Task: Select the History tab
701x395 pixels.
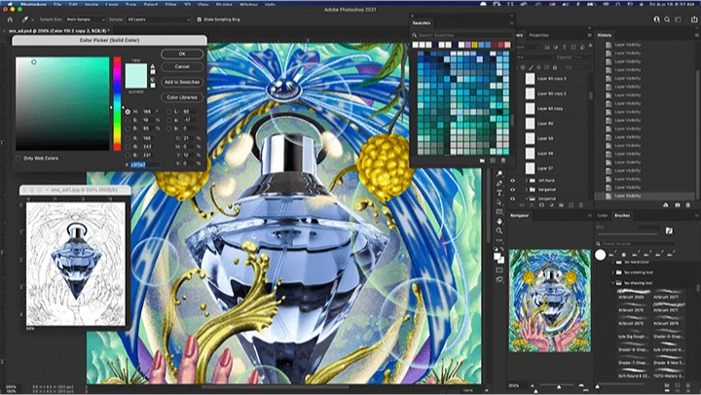Action: coord(604,35)
